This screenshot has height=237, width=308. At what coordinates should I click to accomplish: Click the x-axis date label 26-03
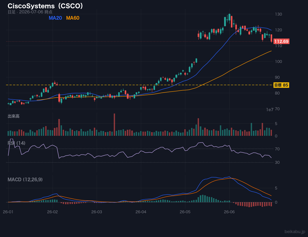point(97,212)
